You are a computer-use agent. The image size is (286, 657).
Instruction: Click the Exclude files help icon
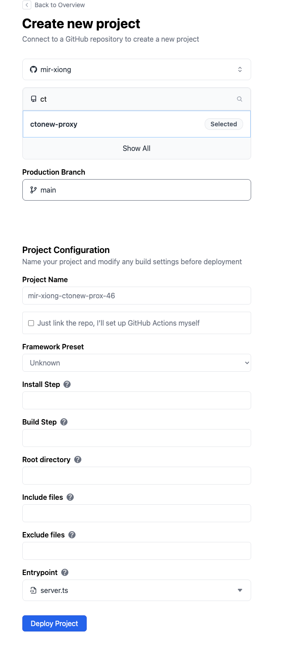click(72, 535)
